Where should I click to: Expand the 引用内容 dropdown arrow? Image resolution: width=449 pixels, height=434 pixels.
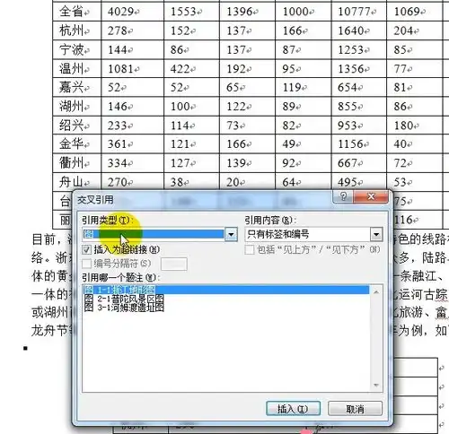click(376, 234)
